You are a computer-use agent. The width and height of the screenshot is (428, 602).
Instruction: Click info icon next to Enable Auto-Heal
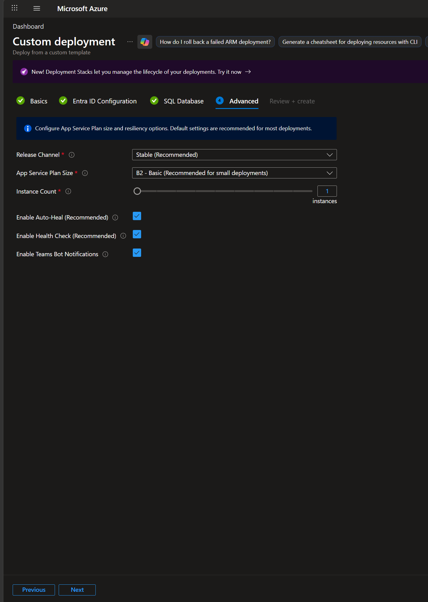click(115, 218)
